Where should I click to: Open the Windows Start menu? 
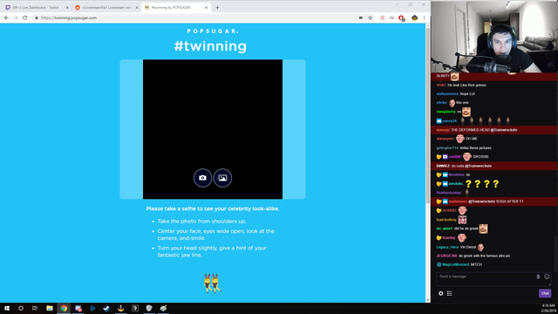click(7, 308)
